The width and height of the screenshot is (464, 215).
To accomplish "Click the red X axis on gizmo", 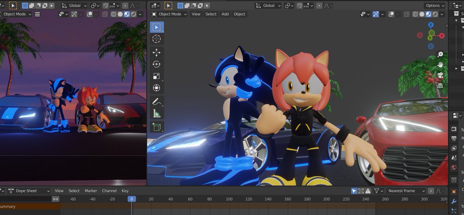I will click(x=442, y=35).
